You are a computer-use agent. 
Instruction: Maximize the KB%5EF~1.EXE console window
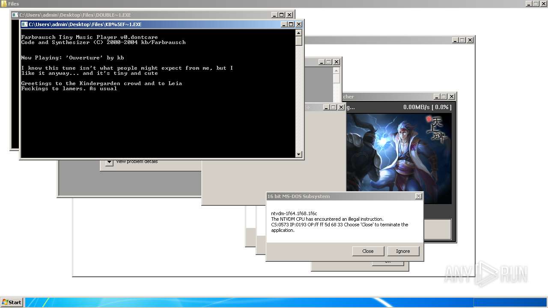point(291,24)
